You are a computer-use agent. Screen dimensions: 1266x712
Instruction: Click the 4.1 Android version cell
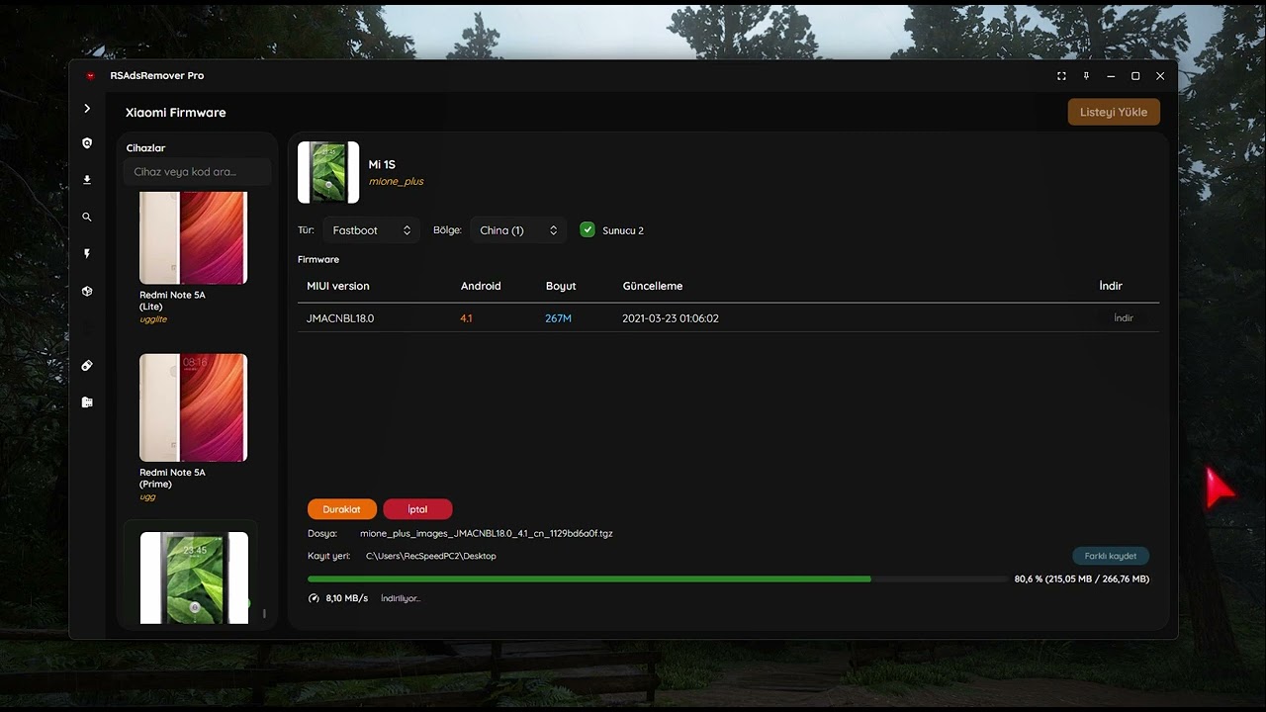pyautogui.click(x=466, y=318)
